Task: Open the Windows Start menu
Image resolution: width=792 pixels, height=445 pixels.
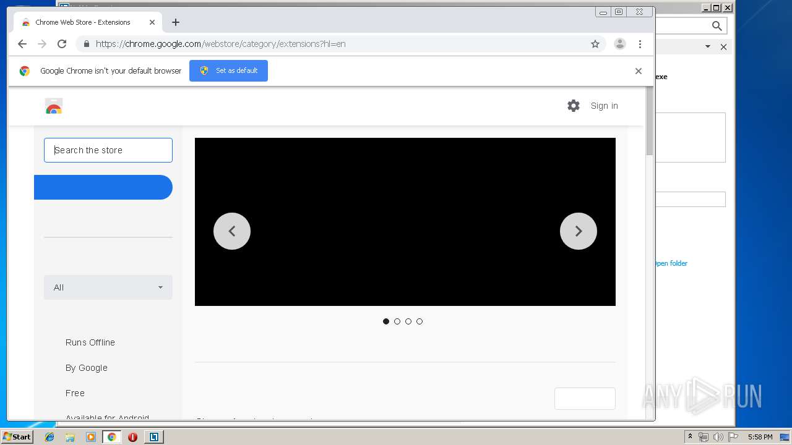Action: (x=17, y=437)
